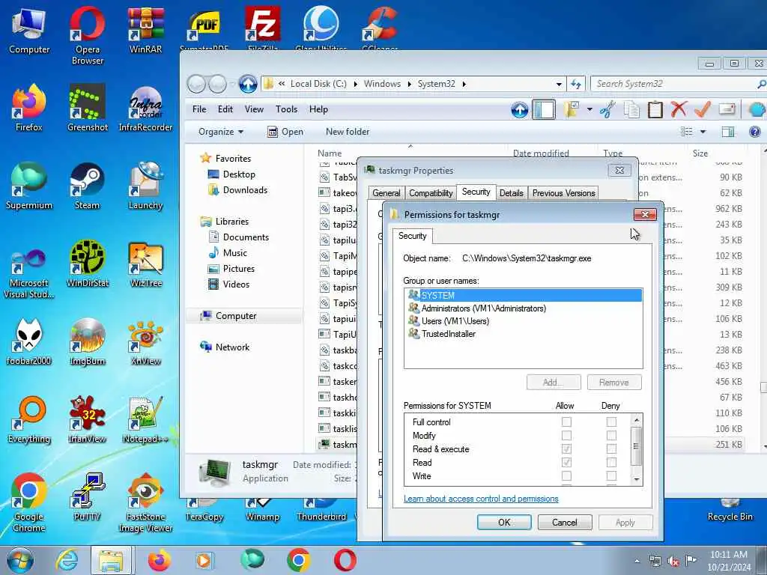Open Classic Shell settings shell icon
Screen dimensions: 767x575
click(757, 109)
